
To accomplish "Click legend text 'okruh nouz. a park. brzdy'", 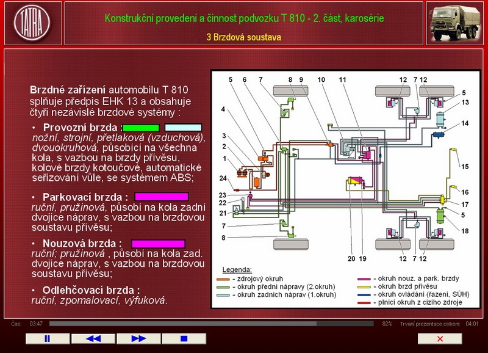I will (x=418, y=278).
